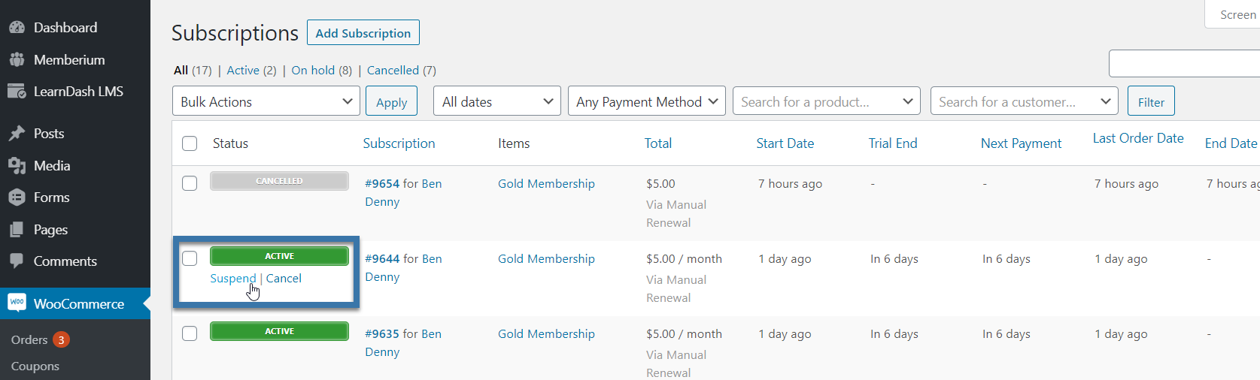Click the Comments speech bubble icon
This screenshot has height=380, width=1260.
coord(17,261)
